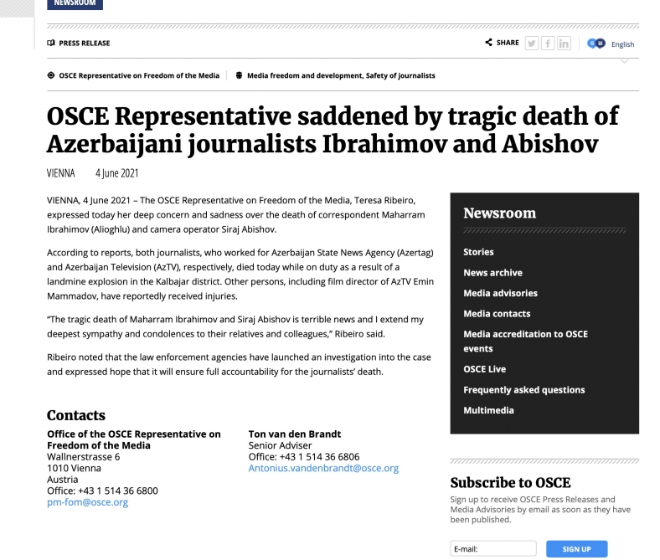Expand the chevron below language selector

(625, 61)
